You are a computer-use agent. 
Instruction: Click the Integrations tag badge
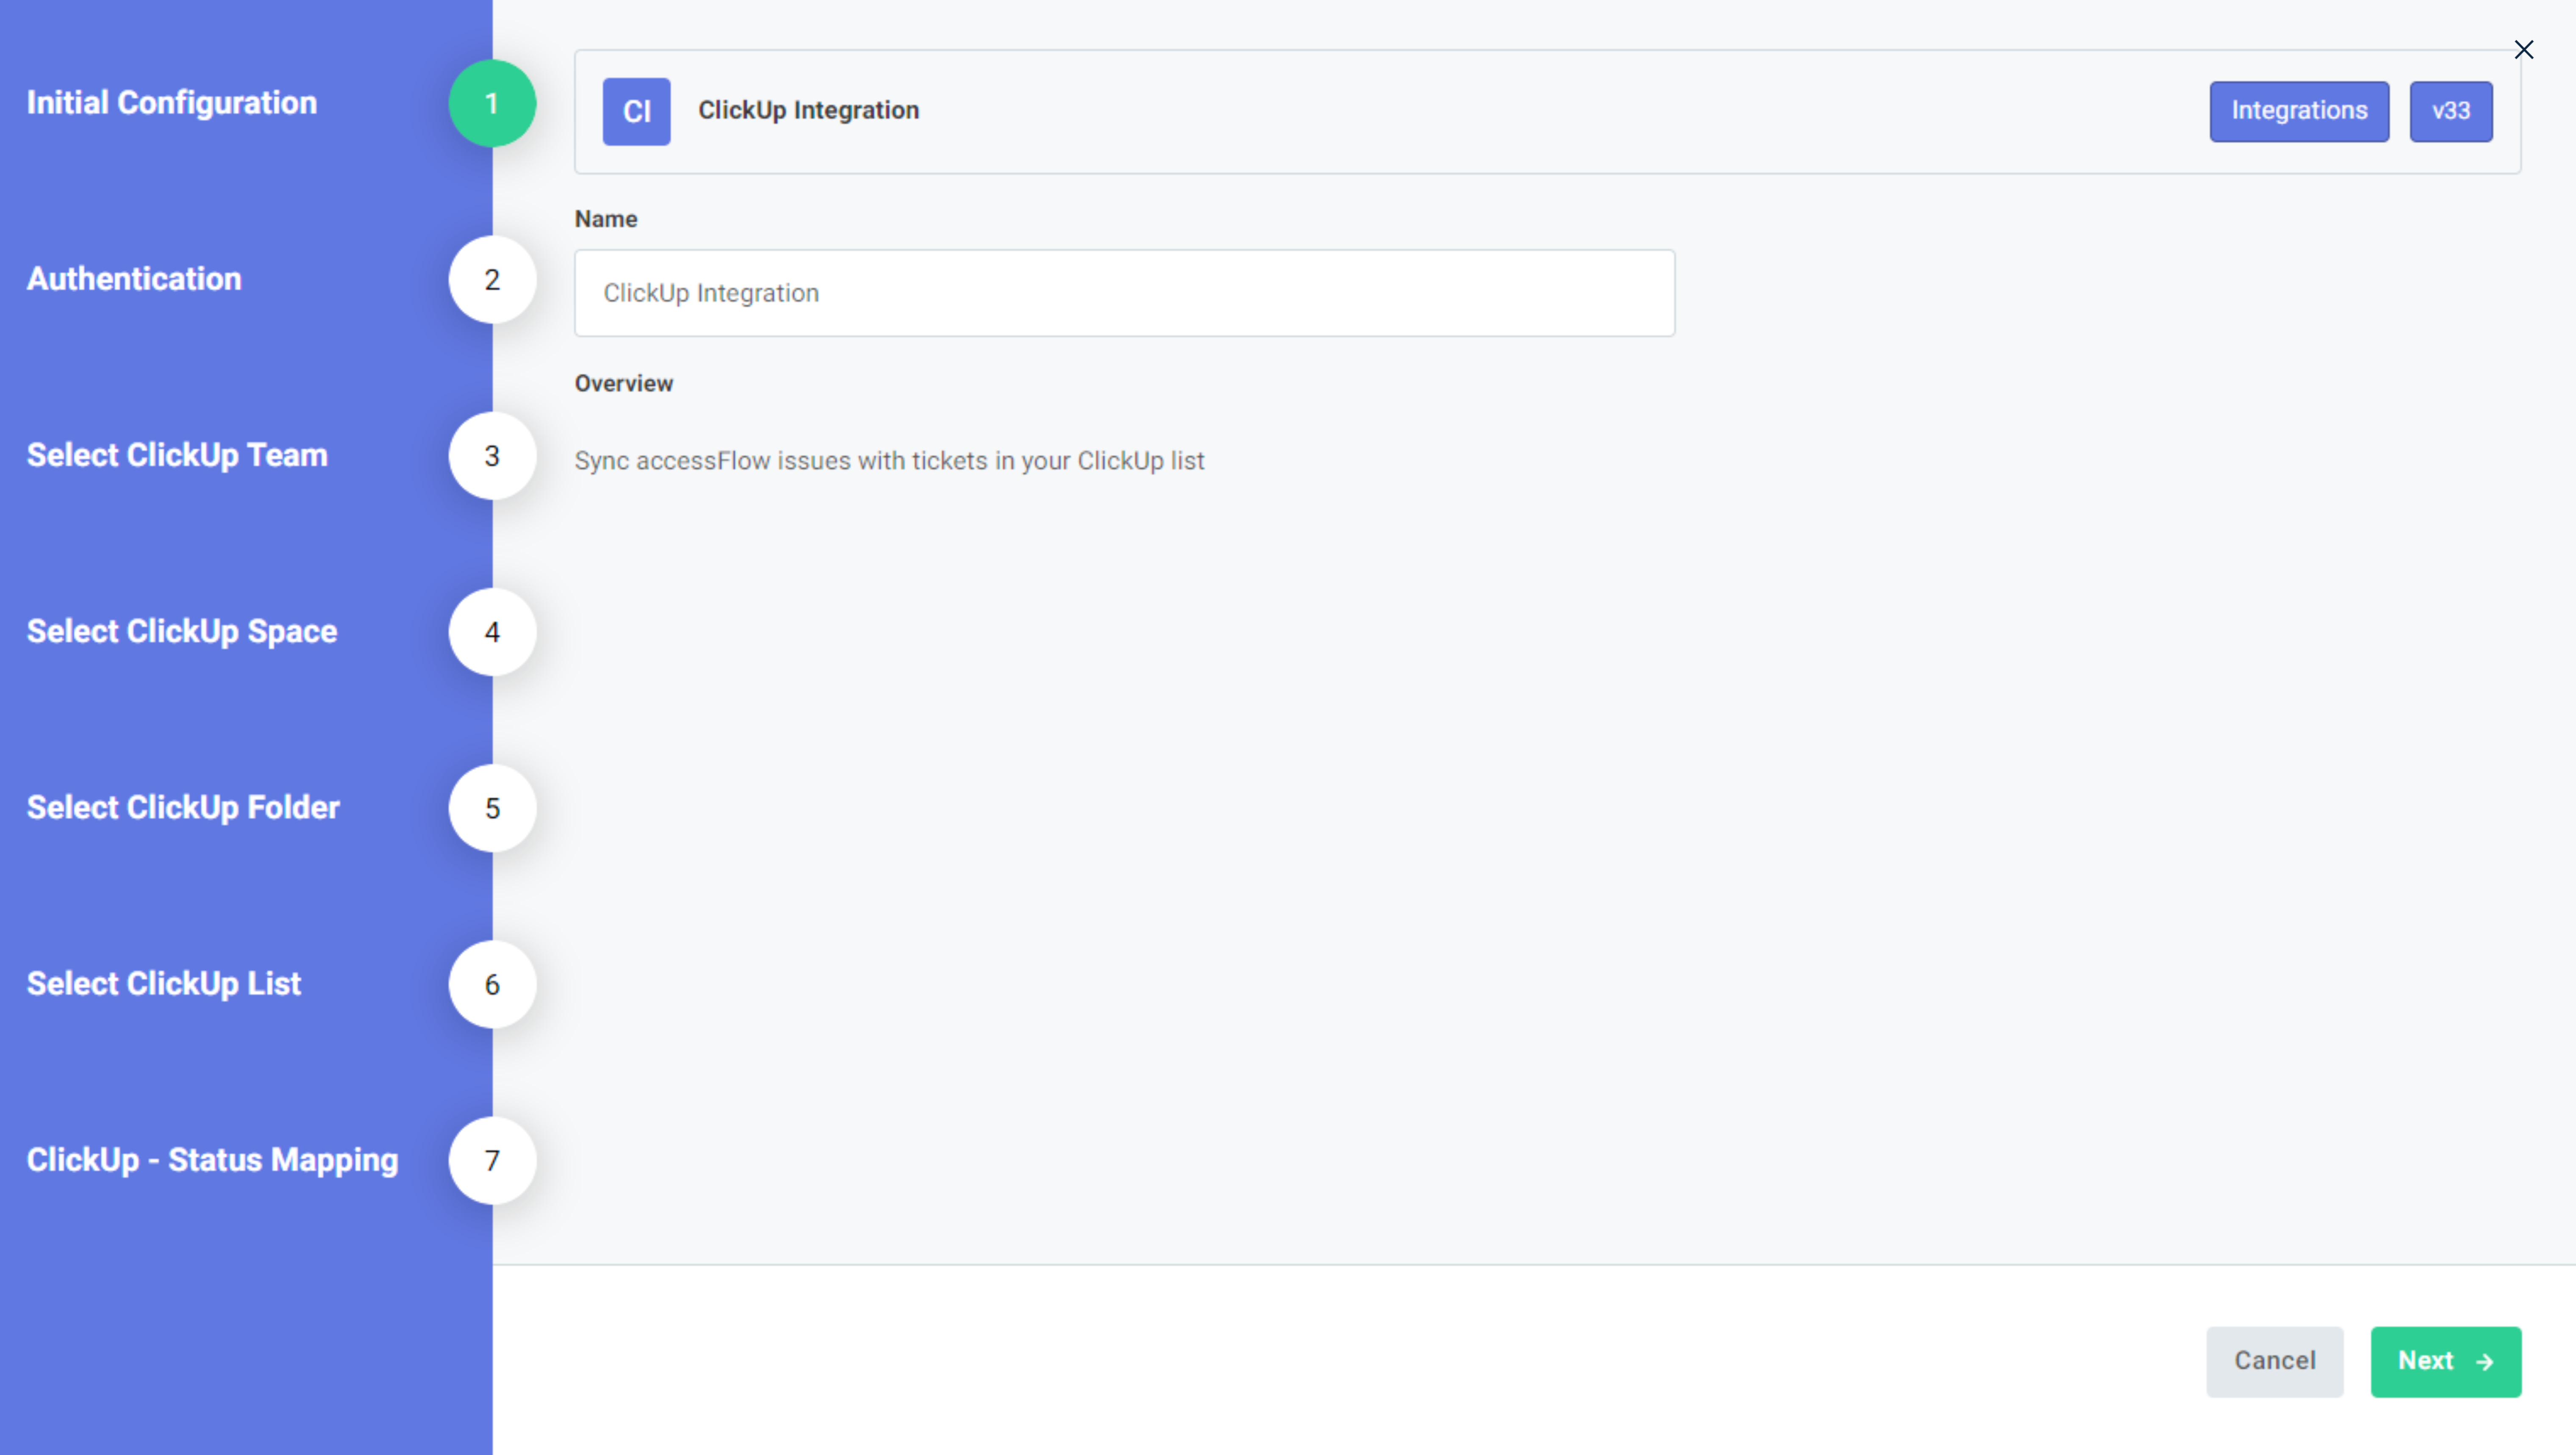(x=2298, y=111)
